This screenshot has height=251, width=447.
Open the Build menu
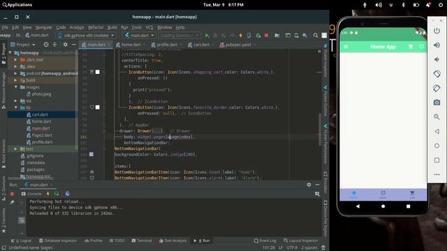pos(112,27)
